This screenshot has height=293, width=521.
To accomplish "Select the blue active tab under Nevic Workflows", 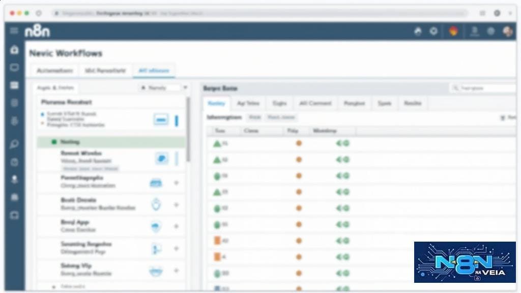I will [154, 70].
